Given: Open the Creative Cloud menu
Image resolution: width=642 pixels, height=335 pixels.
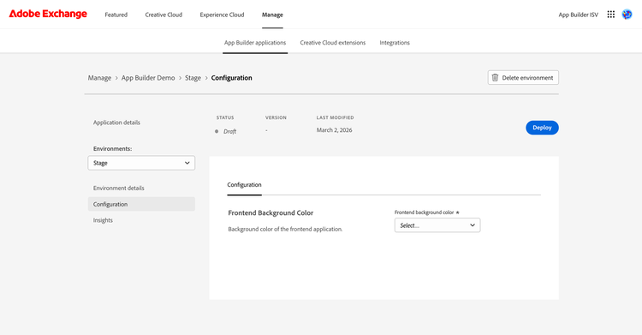Looking at the screenshot, I should (163, 15).
